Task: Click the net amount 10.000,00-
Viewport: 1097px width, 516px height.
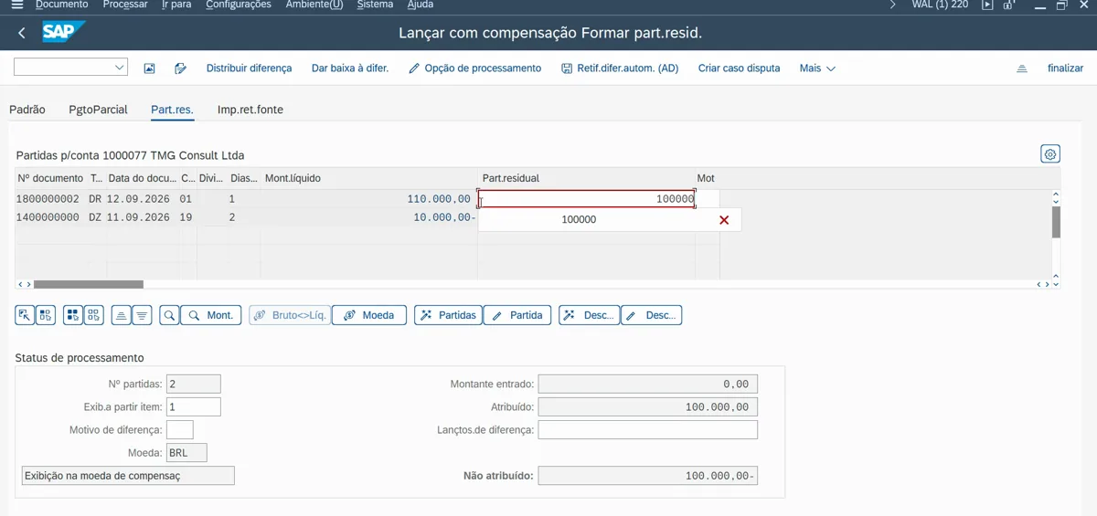Action: tap(444, 217)
